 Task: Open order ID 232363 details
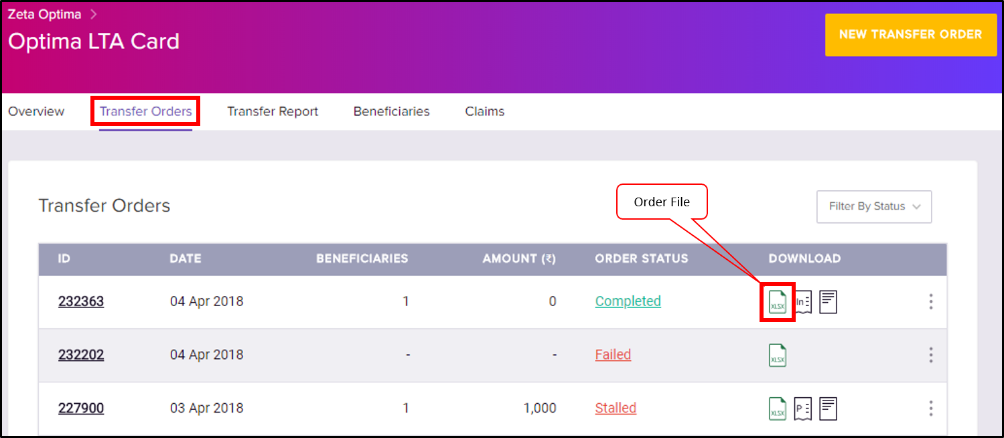click(x=81, y=301)
